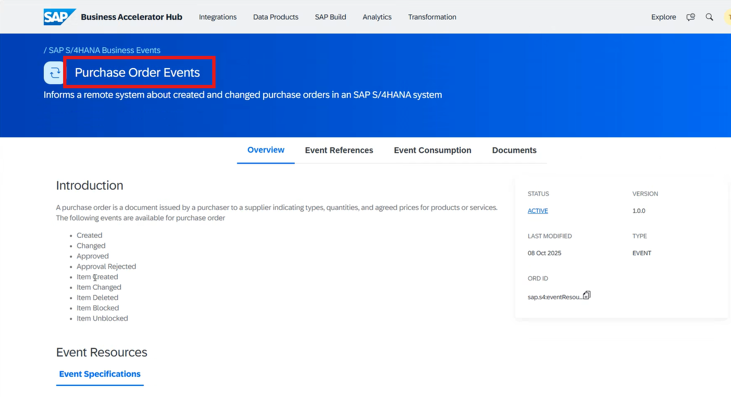Viewport: 731px width, 397px height.
Task: Click the EVENT type value
Action: (x=642, y=253)
